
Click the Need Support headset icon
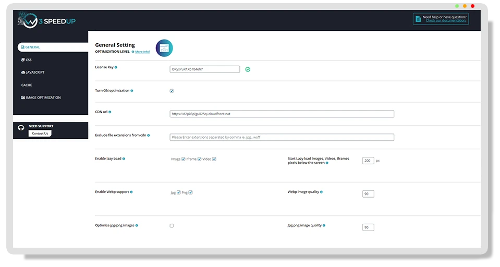[x=21, y=128]
